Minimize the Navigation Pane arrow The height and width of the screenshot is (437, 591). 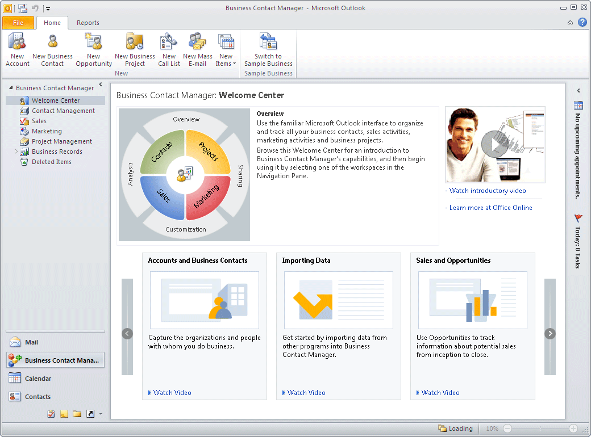101,85
